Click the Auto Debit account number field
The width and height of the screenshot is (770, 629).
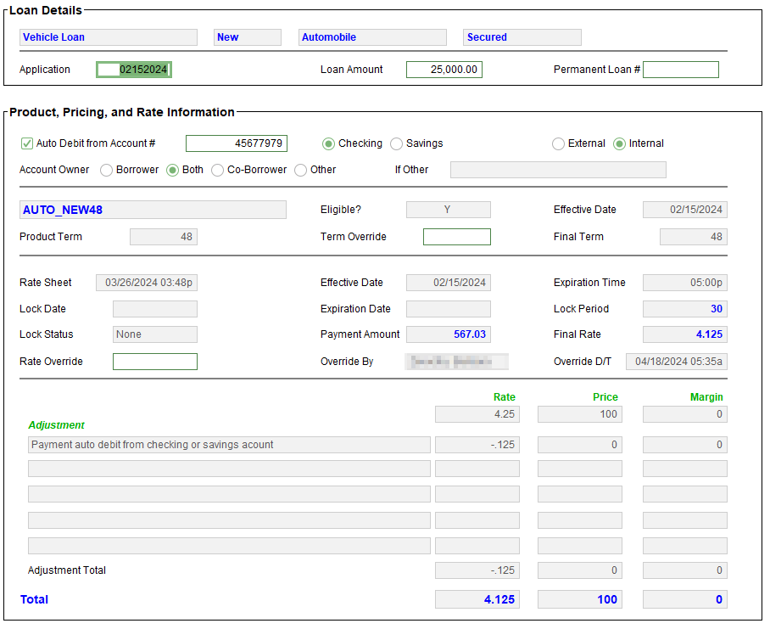pos(236,143)
